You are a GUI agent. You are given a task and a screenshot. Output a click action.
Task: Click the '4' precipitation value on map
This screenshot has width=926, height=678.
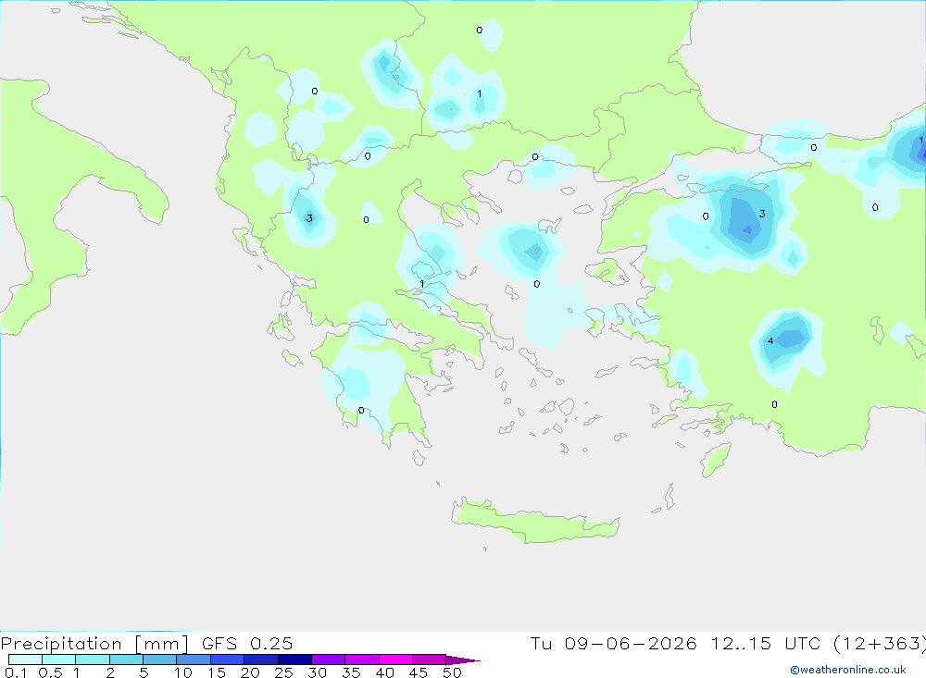click(770, 341)
